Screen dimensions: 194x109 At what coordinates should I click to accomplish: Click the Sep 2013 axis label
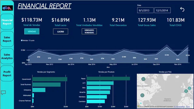28,64
